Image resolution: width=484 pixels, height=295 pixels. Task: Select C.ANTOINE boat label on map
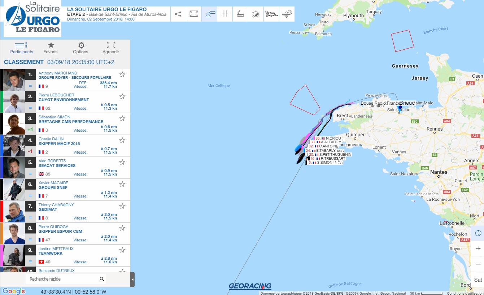coord(323,146)
